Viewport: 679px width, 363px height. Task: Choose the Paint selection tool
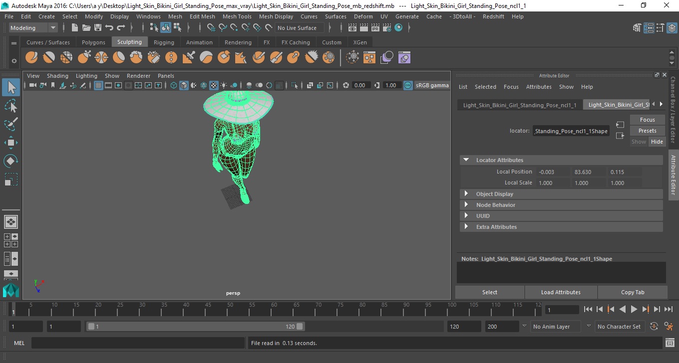[x=11, y=124]
